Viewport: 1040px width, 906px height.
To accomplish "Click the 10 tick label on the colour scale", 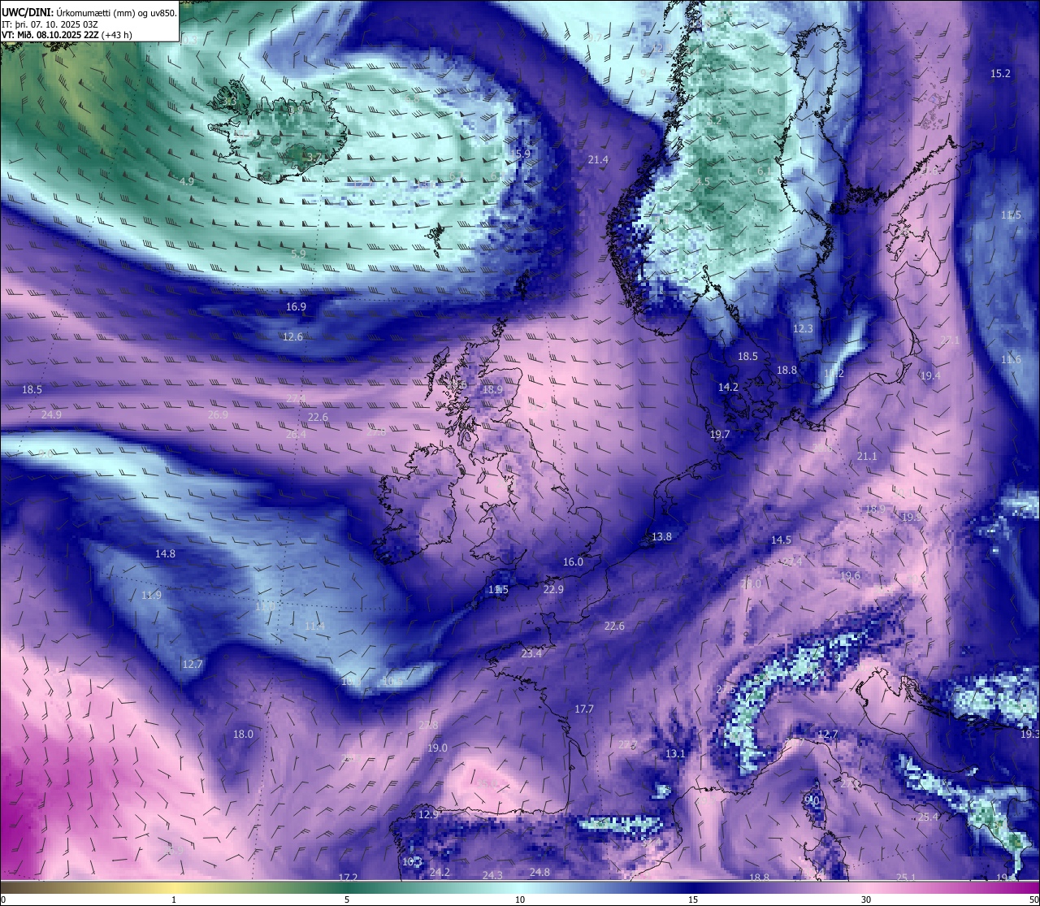I will (520, 899).
